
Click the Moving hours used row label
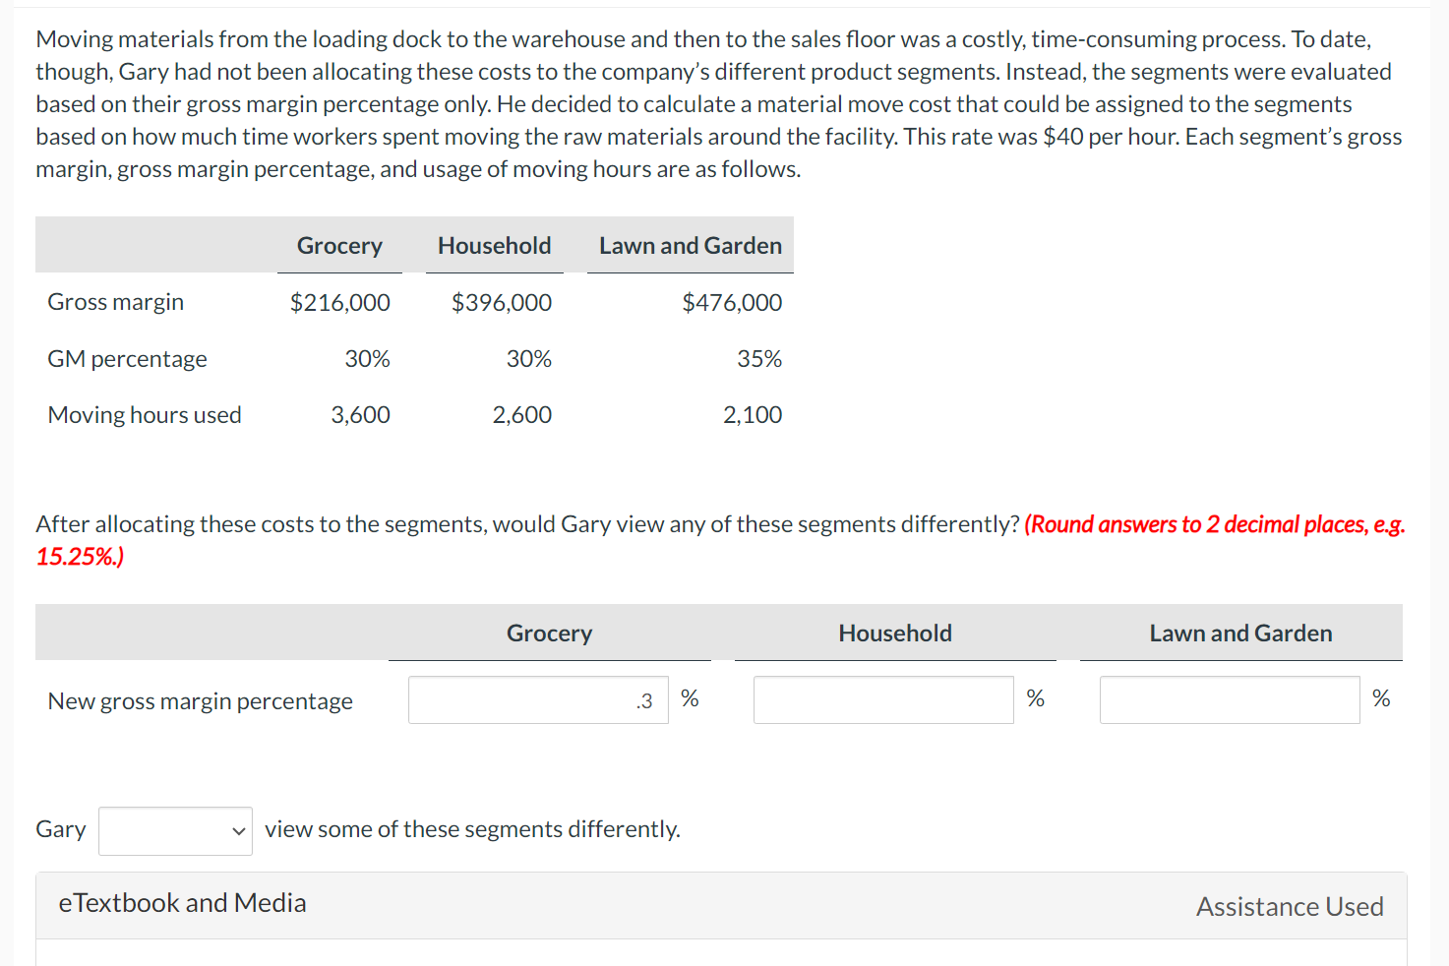[x=145, y=415]
